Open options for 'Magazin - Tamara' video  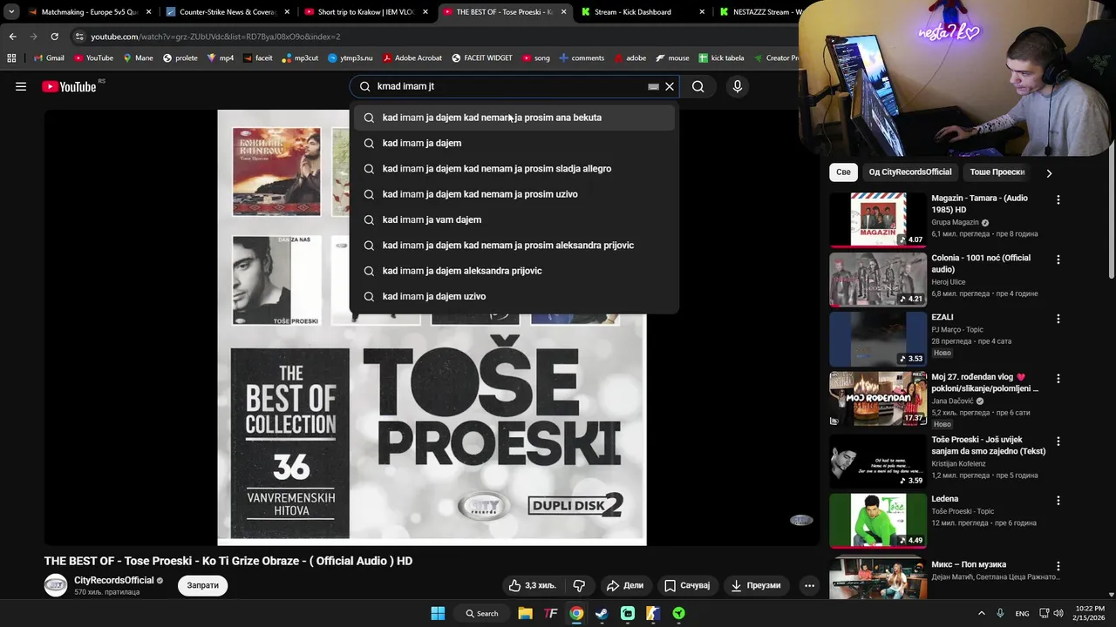coord(1058,199)
